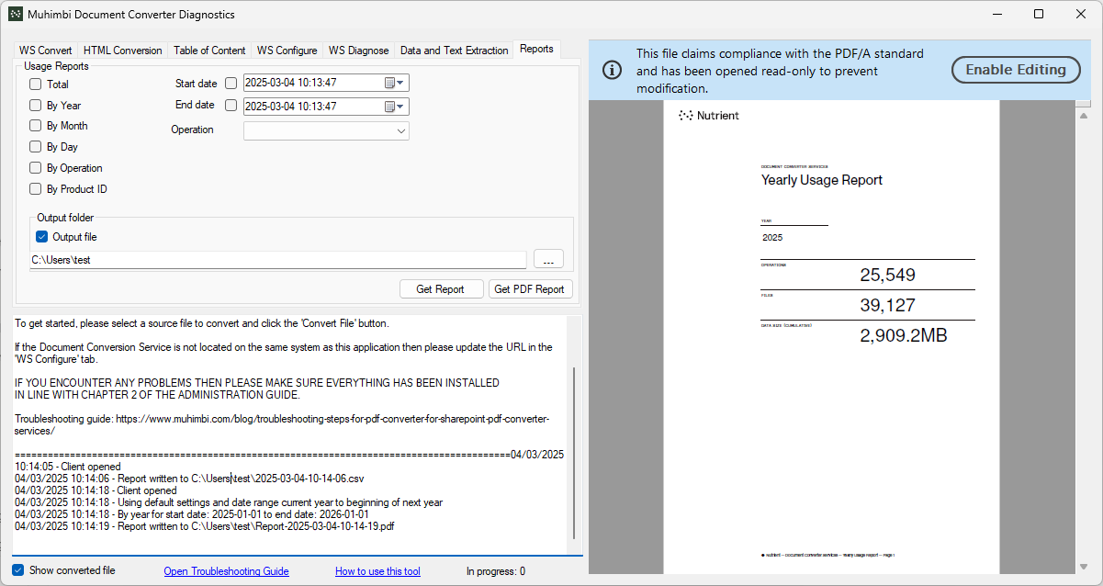The height and width of the screenshot is (586, 1103).
Task: Click the ellipsis browse icon for output folder
Action: (548, 259)
